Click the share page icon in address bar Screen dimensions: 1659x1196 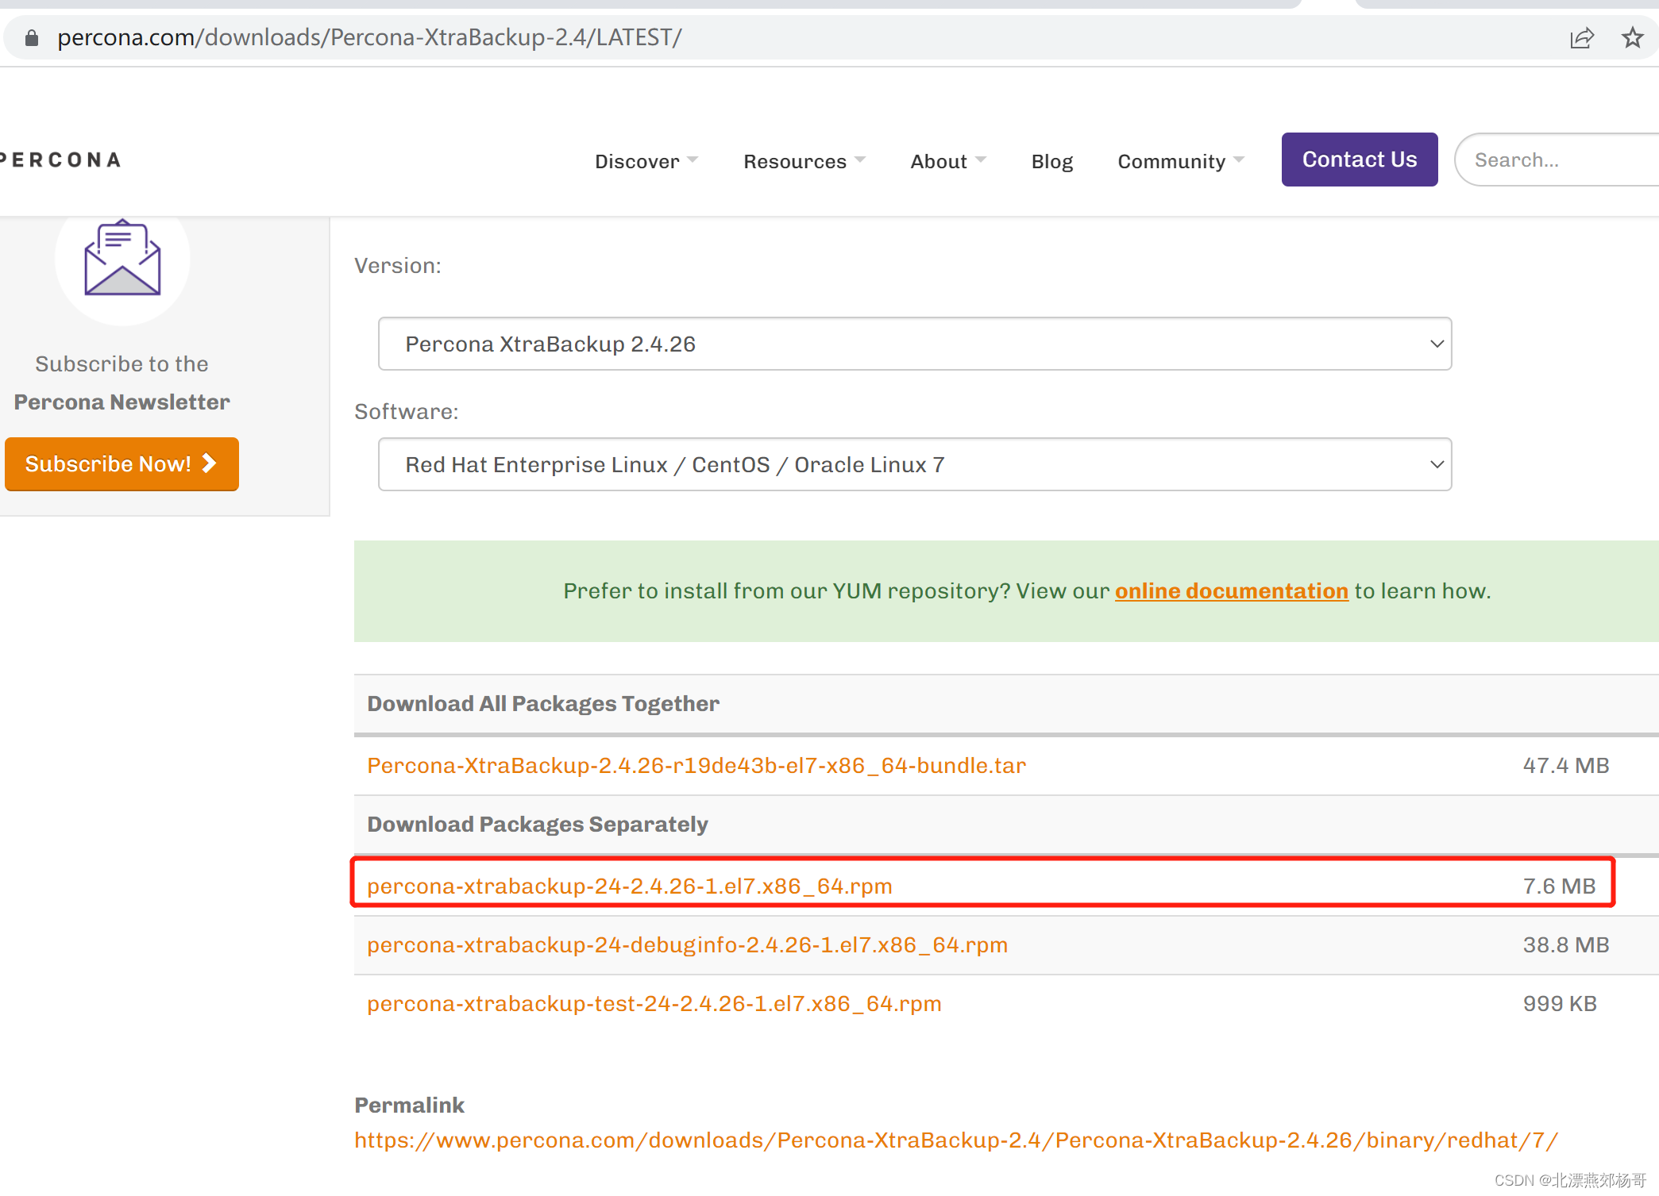(x=1582, y=37)
